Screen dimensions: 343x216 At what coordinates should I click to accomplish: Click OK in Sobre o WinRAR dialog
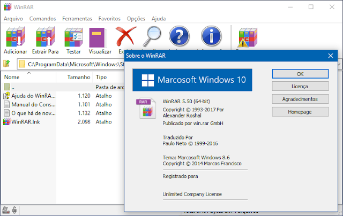coord(300,74)
